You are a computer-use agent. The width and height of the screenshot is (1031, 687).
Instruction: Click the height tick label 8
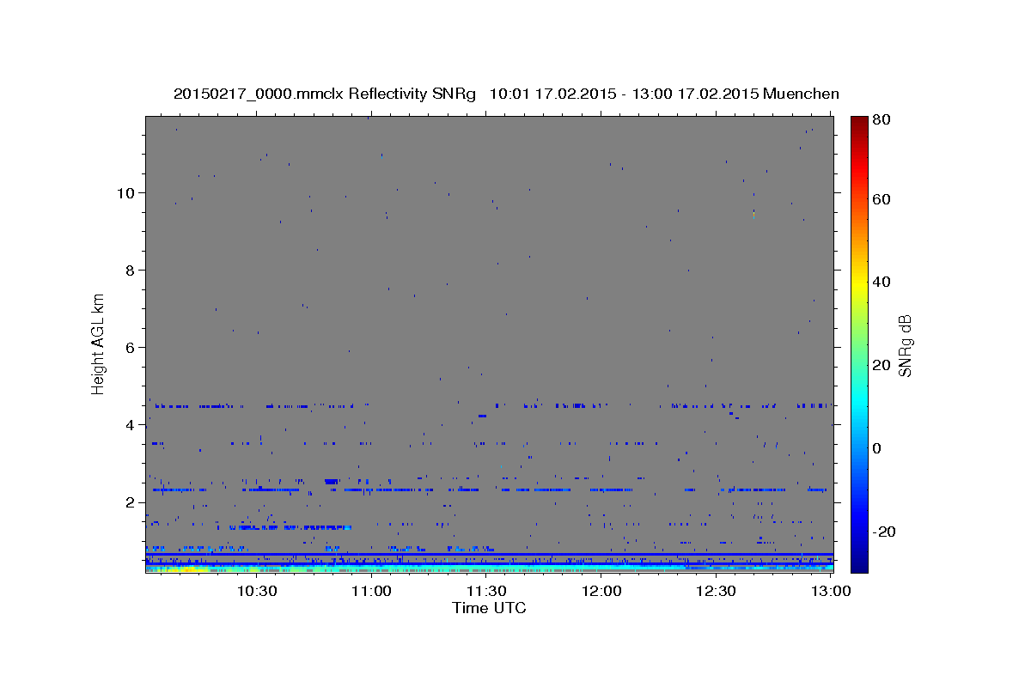pyautogui.click(x=130, y=270)
